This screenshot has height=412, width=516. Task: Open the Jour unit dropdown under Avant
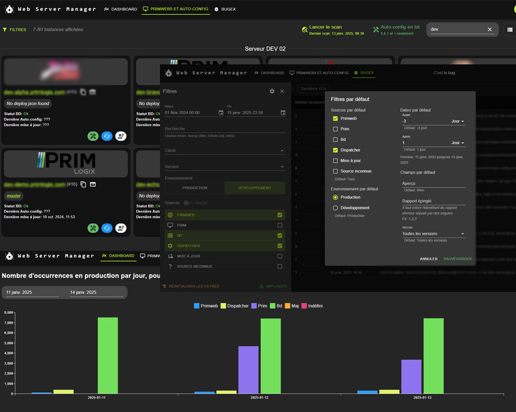tap(458, 122)
